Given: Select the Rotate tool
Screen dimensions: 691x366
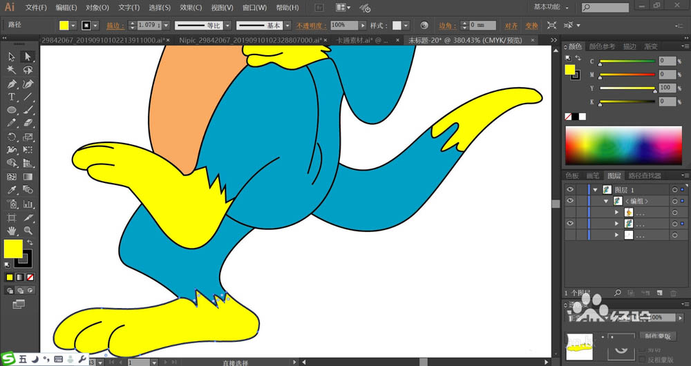Looking at the screenshot, I should coord(12,137).
